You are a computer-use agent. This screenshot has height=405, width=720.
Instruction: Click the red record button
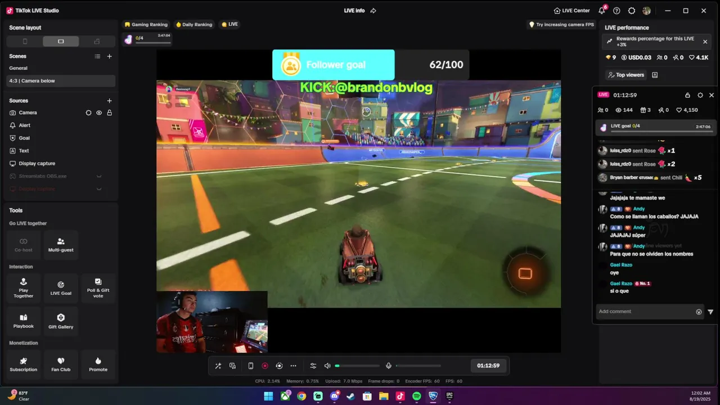click(x=265, y=366)
